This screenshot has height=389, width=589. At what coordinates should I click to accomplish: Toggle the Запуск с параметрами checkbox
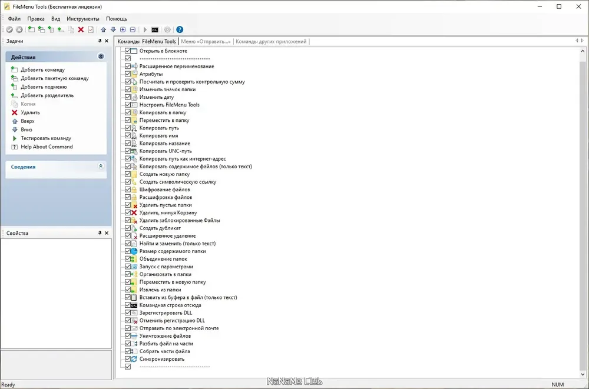tap(128, 267)
